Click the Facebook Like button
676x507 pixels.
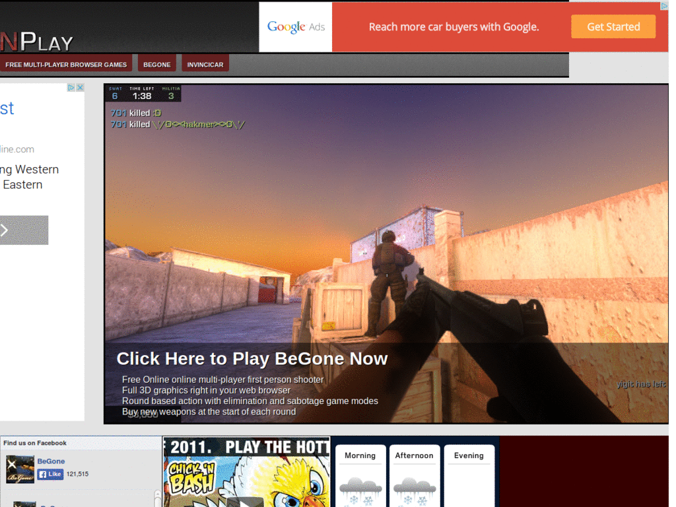(x=50, y=474)
